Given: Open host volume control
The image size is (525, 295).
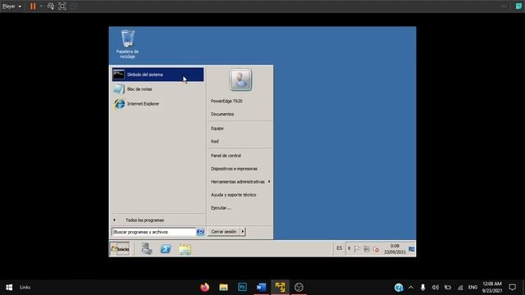Looking at the screenshot, I should [x=436, y=288].
